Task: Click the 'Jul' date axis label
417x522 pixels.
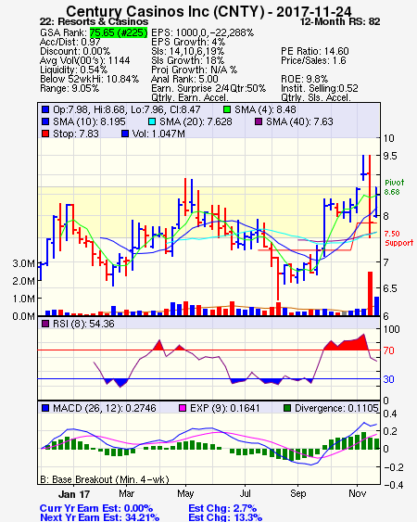Action: [x=245, y=493]
